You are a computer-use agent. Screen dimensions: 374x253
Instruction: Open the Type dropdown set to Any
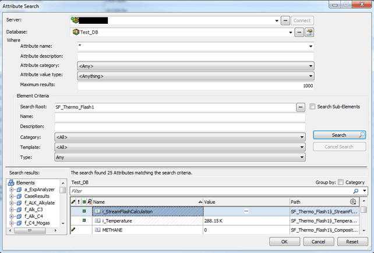click(x=302, y=157)
